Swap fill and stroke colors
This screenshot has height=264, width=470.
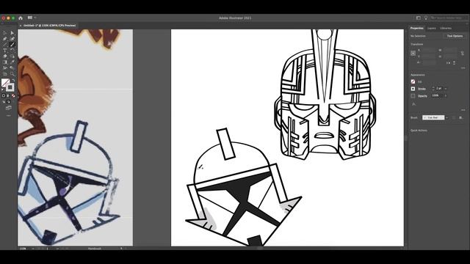pyautogui.click(x=13, y=80)
